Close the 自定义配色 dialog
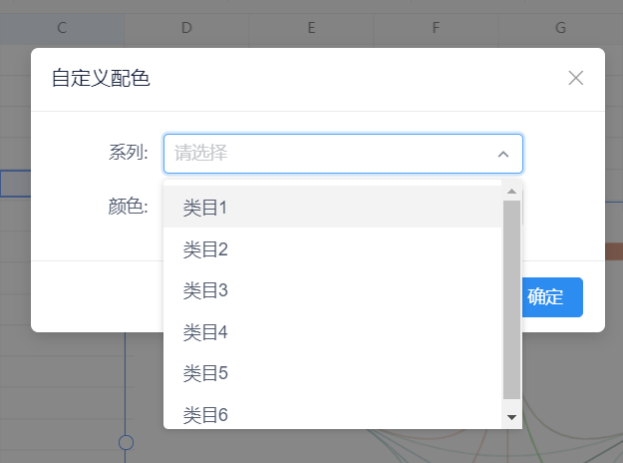The image size is (623, 463). pos(576,78)
